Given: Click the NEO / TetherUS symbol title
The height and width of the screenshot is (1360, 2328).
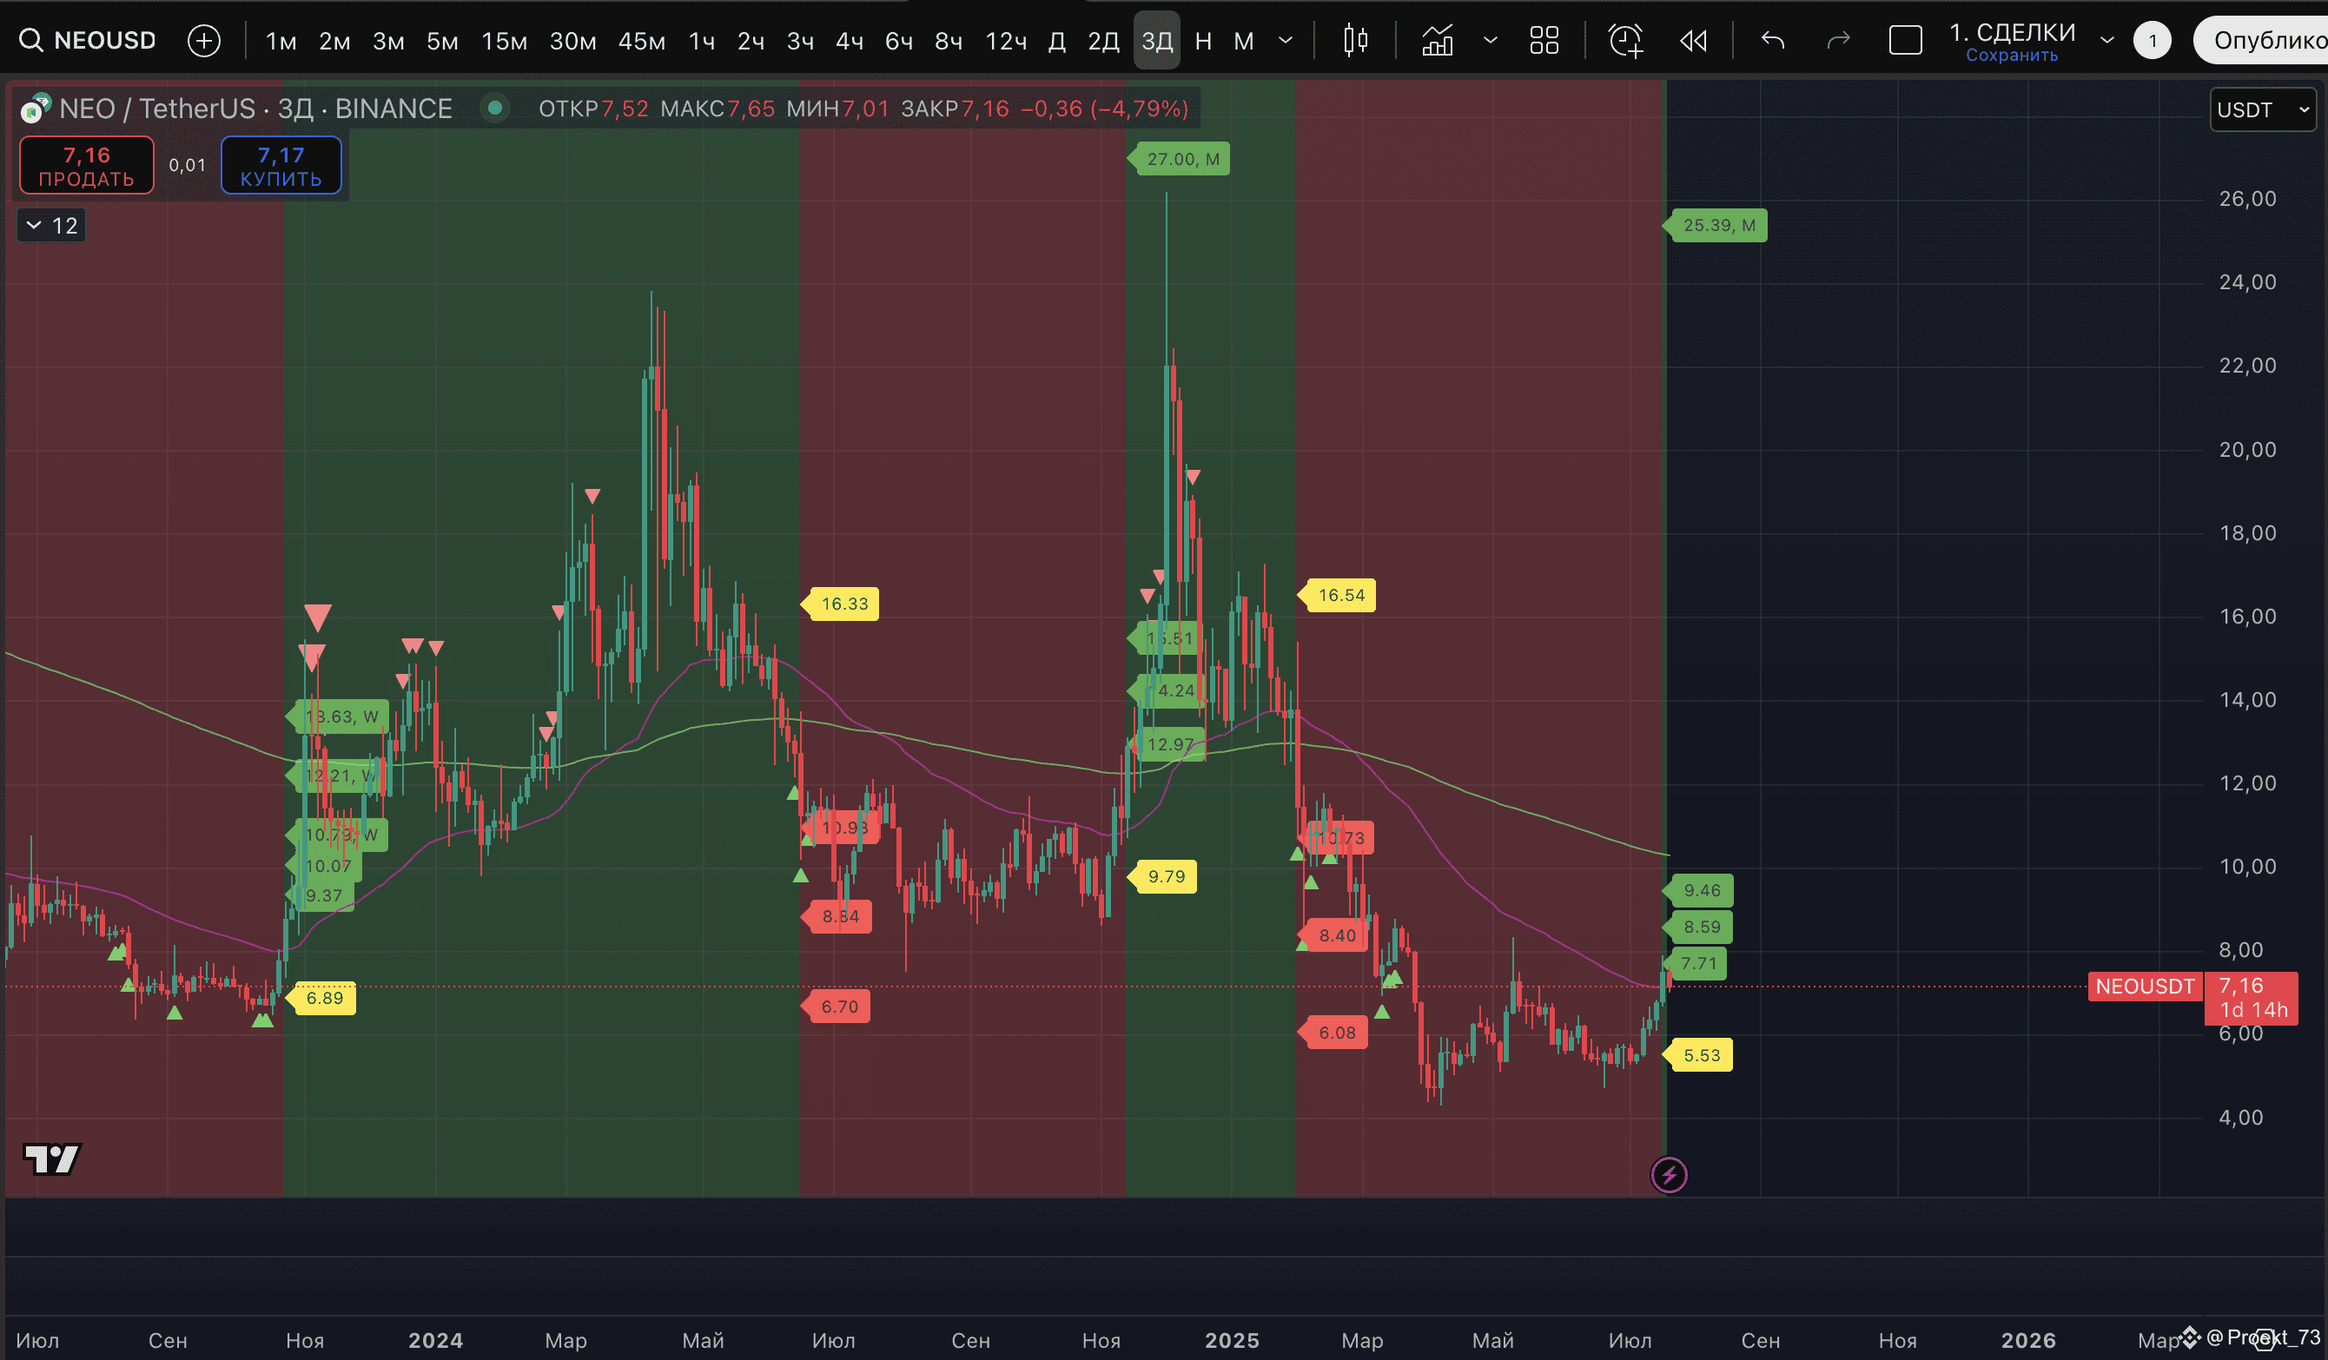Looking at the screenshot, I should pos(157,109).
